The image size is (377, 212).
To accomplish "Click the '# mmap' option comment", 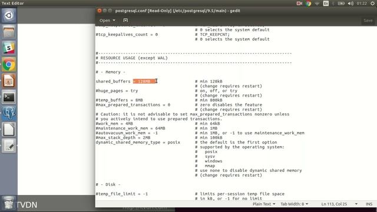I will [x=205, y=165].
